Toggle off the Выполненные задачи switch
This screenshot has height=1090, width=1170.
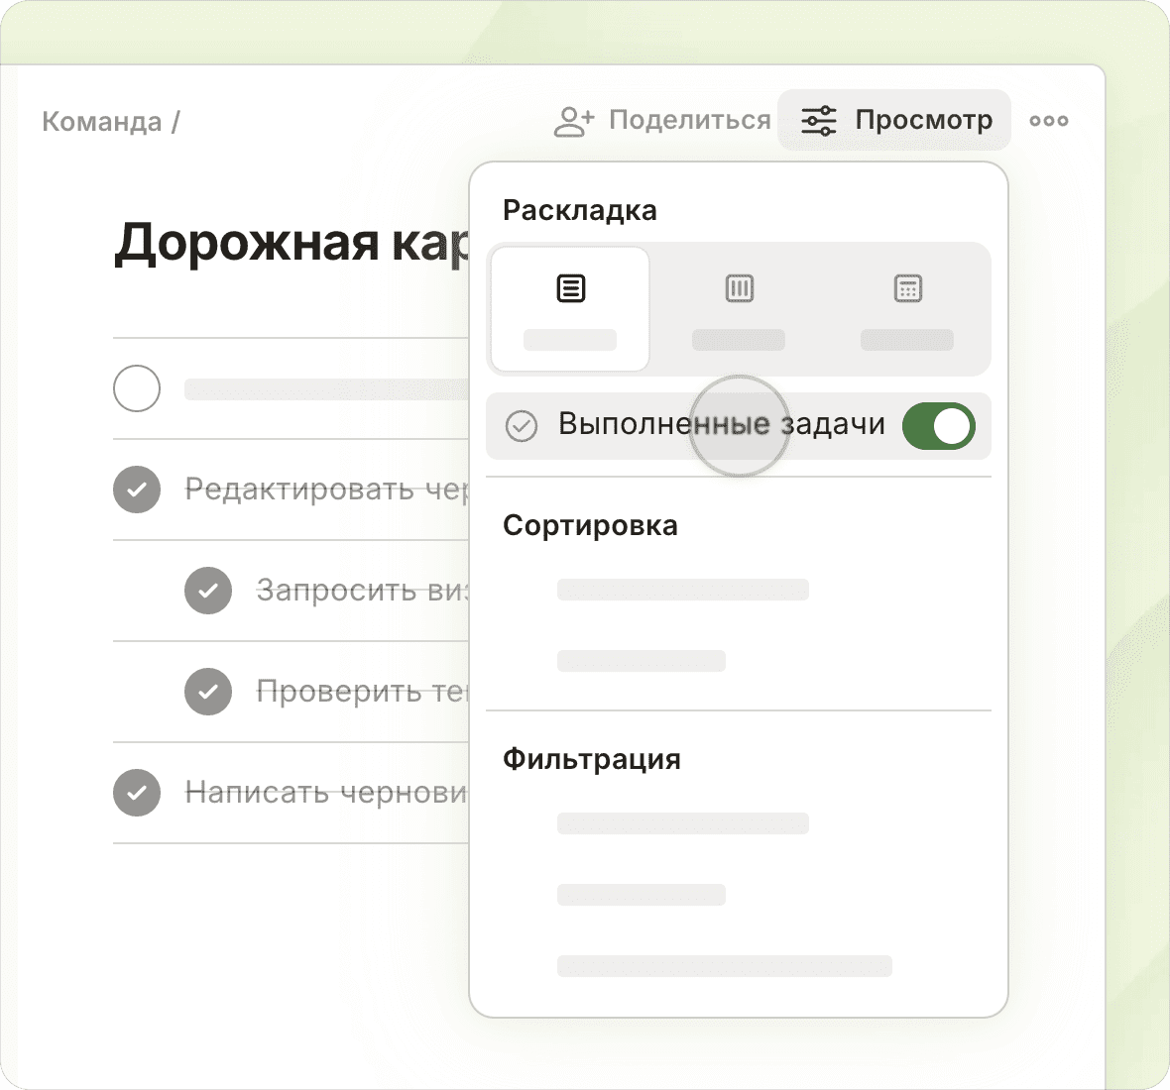click(938, 426)
